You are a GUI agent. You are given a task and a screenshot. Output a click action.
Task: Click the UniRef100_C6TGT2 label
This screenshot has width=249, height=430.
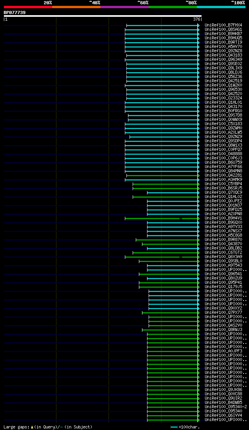(x=223, y=253)
